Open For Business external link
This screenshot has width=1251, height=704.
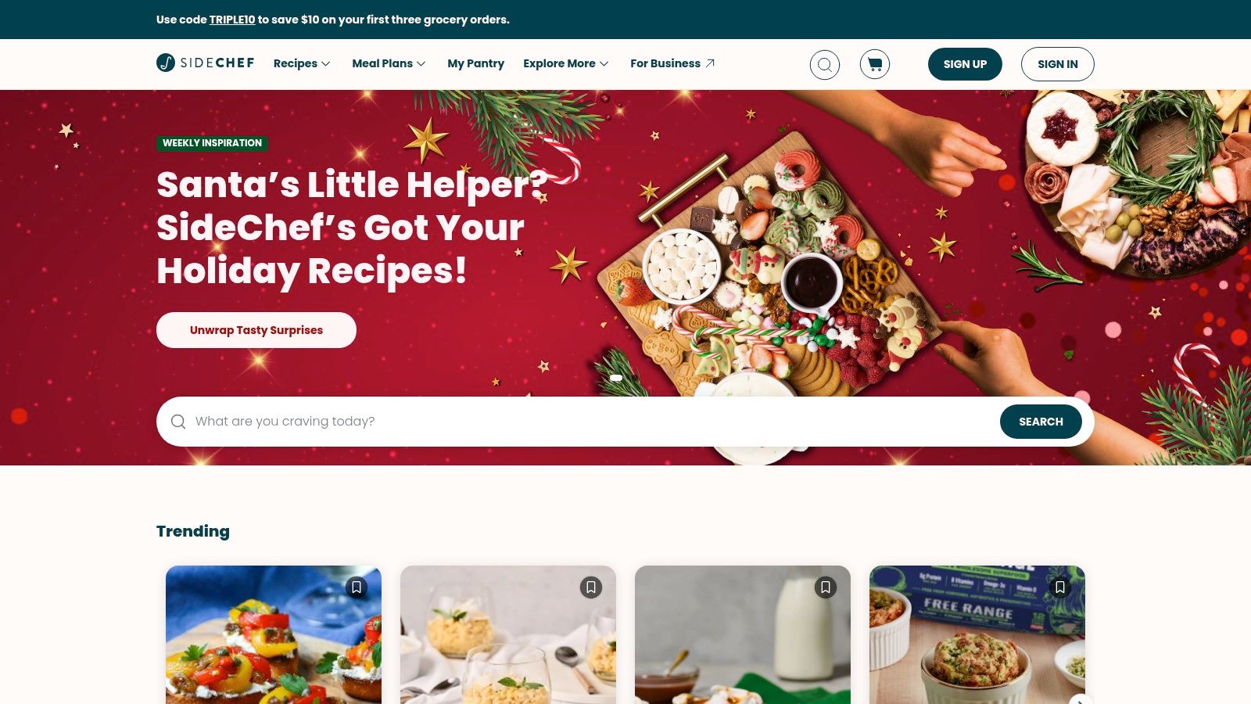click(672, 63)
